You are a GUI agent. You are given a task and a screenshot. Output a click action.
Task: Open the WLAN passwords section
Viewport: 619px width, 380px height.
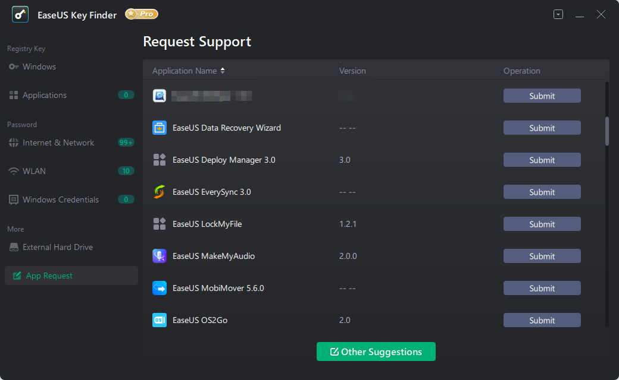click(34, 171)
